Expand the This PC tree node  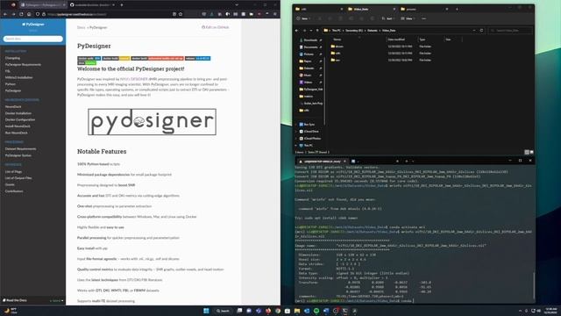[296, 146]
